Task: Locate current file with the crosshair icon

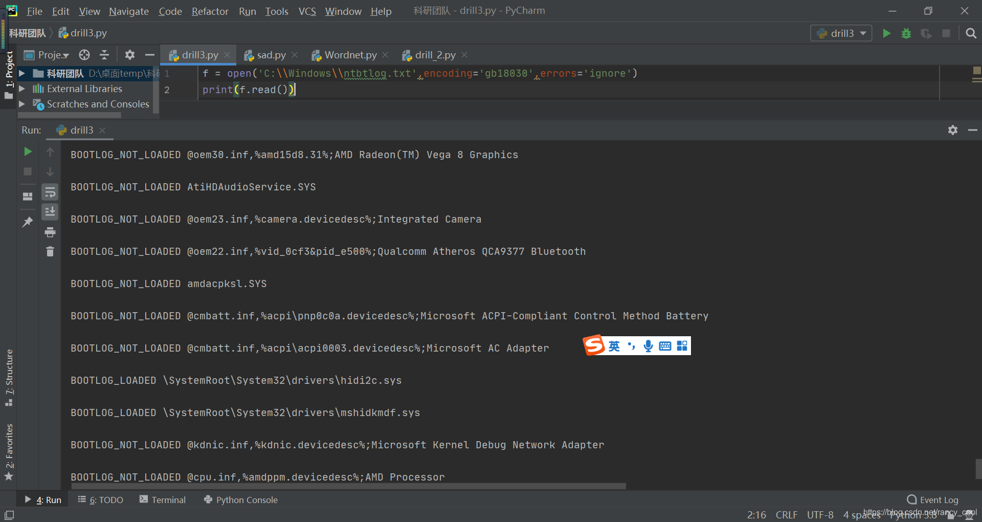Action: tap(84, 55)
